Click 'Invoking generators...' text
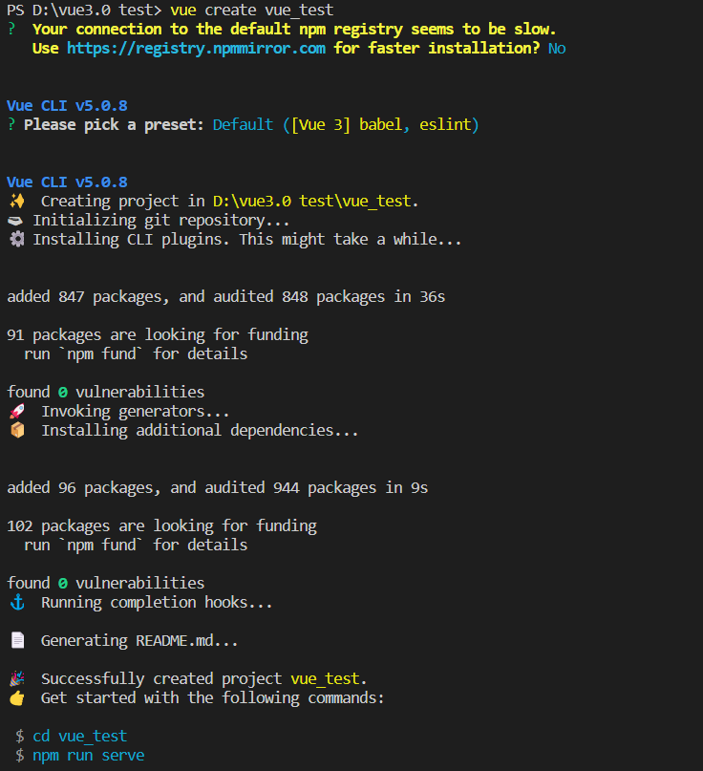The width and height of the screenshot is (703, 771). tap(136, 411)
